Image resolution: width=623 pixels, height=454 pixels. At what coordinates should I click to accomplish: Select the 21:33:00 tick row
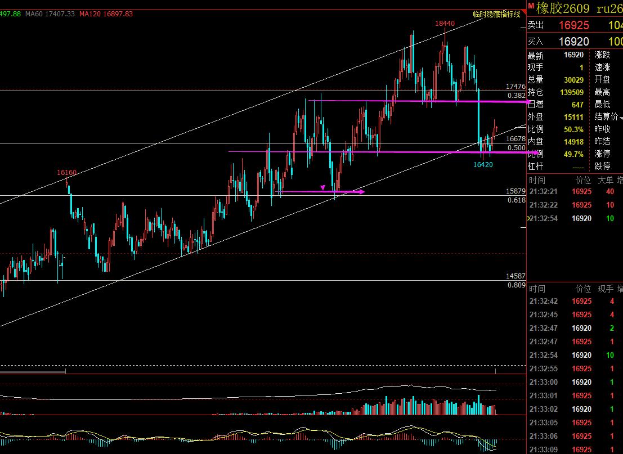click(x=575, y=382)
